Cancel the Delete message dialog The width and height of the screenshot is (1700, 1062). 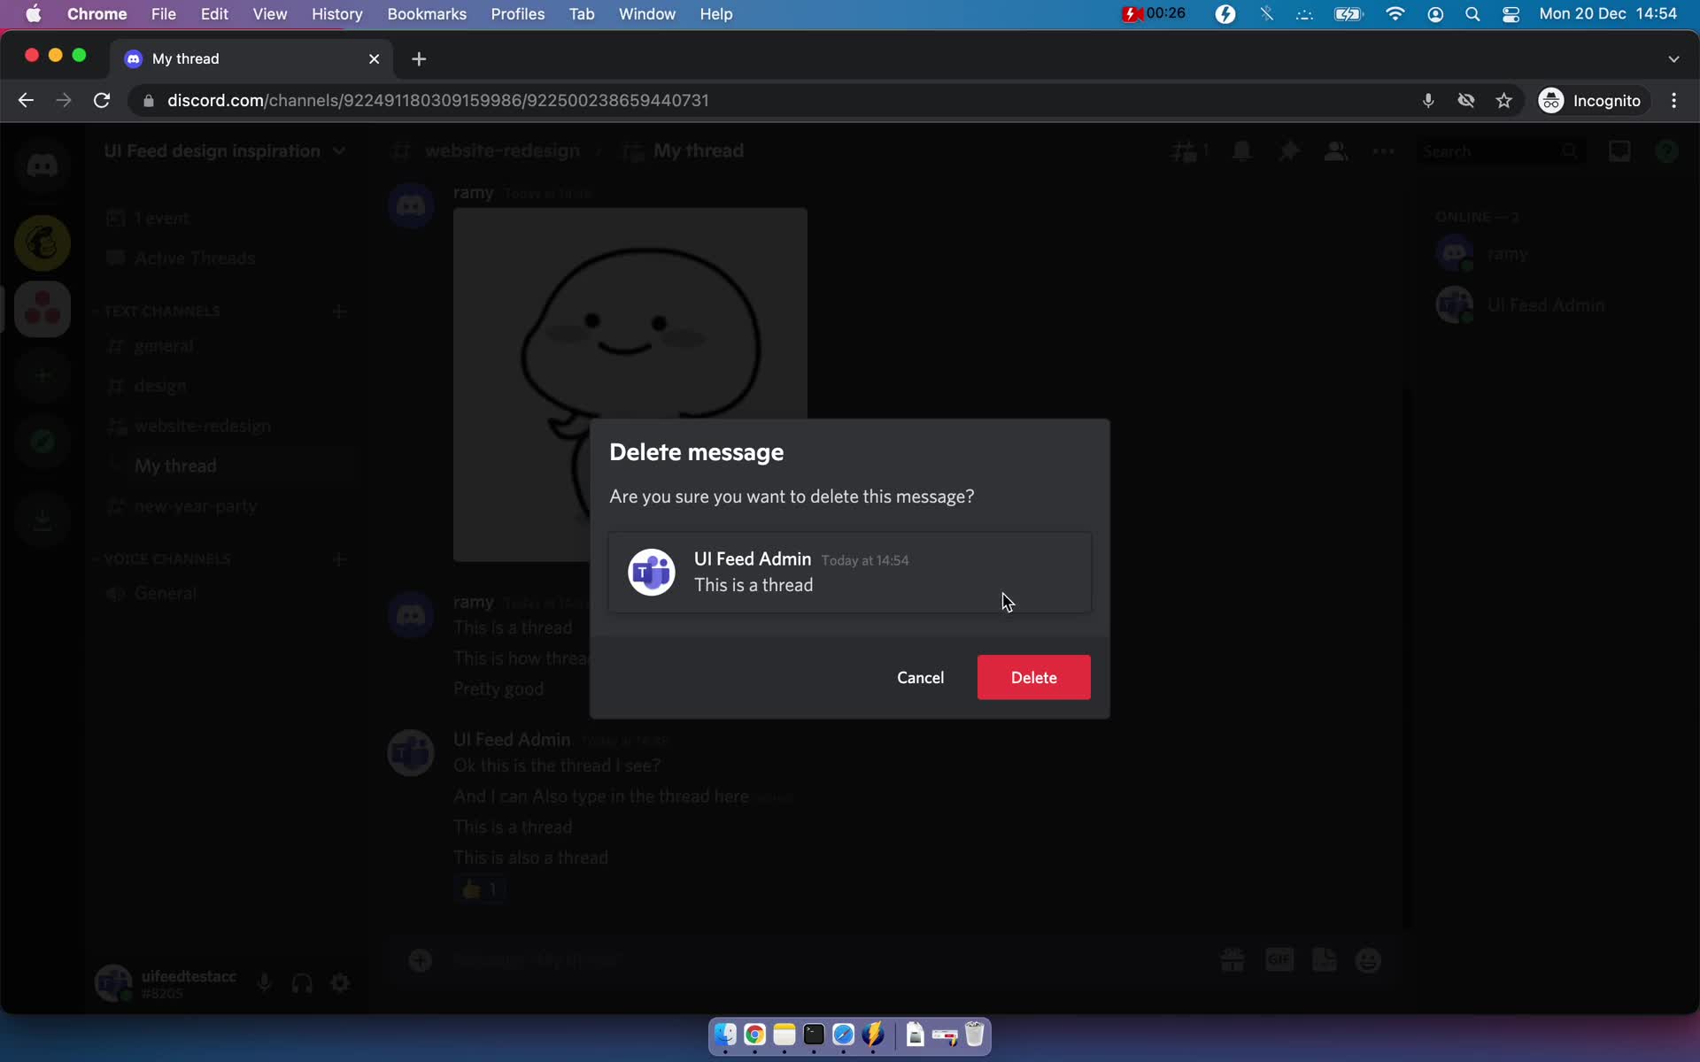coord(920,677)
